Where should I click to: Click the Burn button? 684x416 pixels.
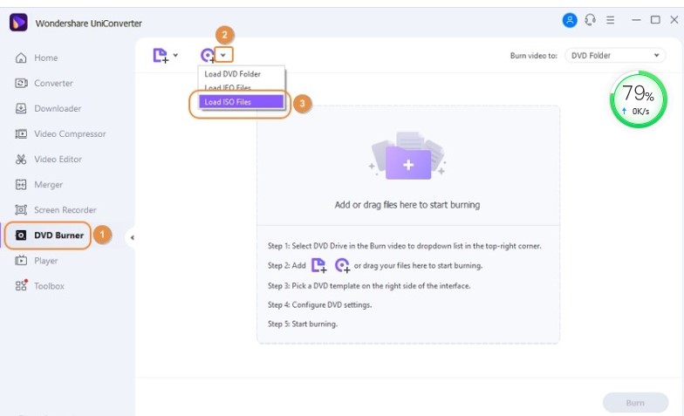(635, 403)
